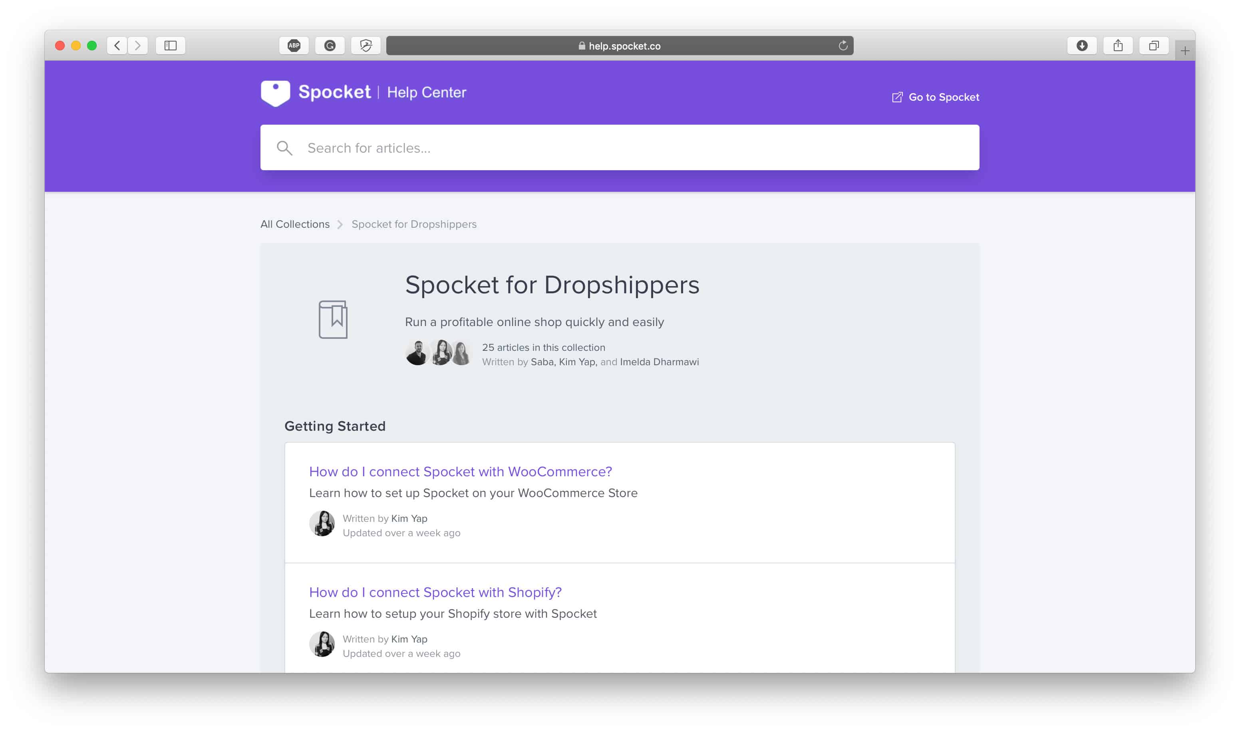This screenshot has width=1240, height=732.
Task: Click the Saba author avatar in collection
Action: pos(418,355)
